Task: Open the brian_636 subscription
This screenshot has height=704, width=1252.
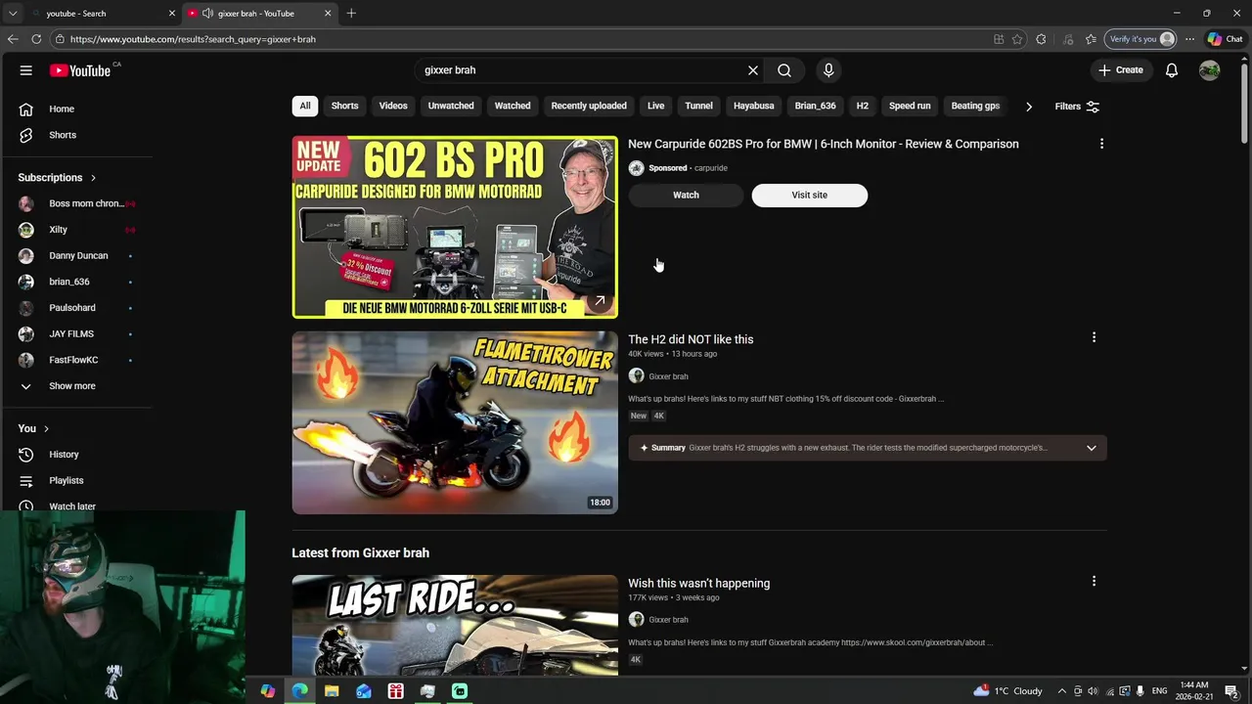Action: (76, 282)
